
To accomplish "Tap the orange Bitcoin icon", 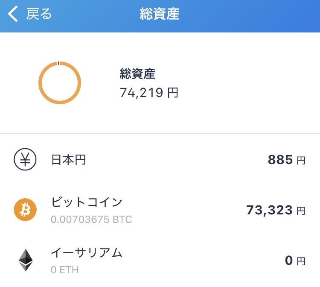I will point(25,210).
